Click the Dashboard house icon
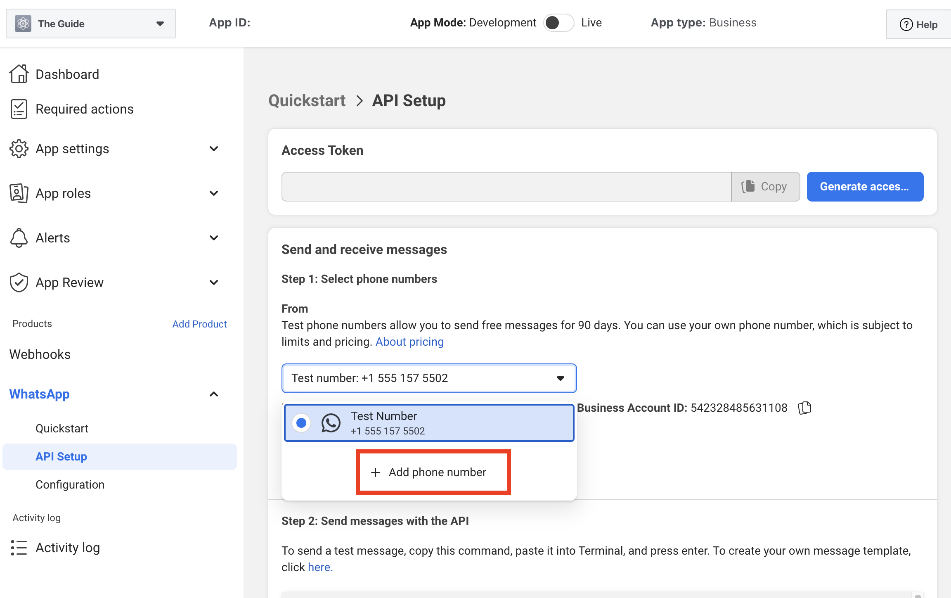The width and height of the screenshot is (951, 598). point(19,74)
